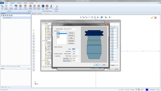This screenshot has width=161, height=91.
Task: Switch to the Create 2D ribbon tab
Action: [12, 3]
